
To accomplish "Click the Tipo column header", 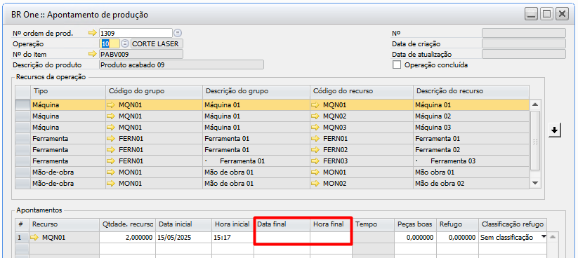I will (x=68, y=91).
